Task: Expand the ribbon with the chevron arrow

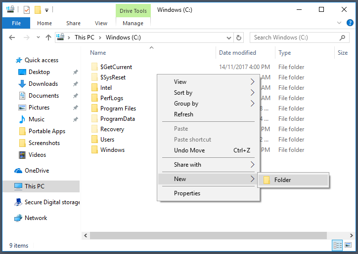Action: pyautogui.click(x=339, y=23)
